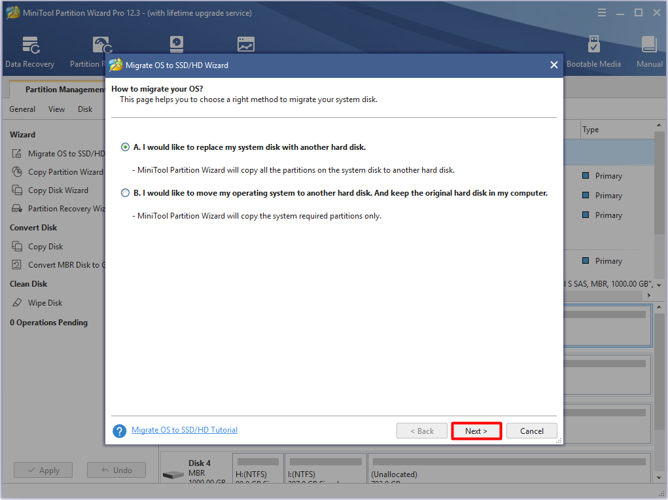Select option A to replace system disk
Screen dimensions: 668x500
(125, 147)
